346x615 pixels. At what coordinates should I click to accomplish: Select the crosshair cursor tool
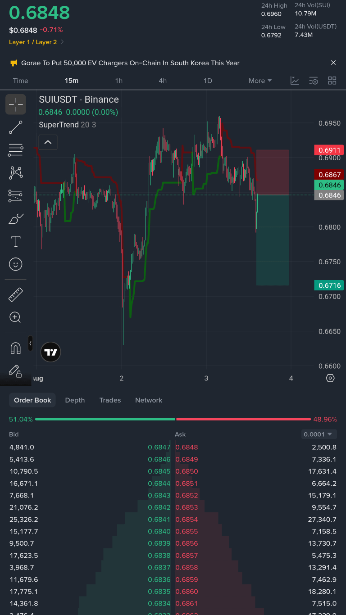(x=16, y=104)
